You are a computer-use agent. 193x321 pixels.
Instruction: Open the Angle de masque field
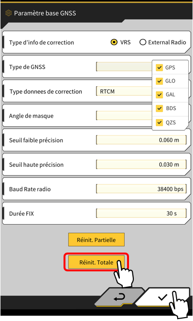pos(124,116)
